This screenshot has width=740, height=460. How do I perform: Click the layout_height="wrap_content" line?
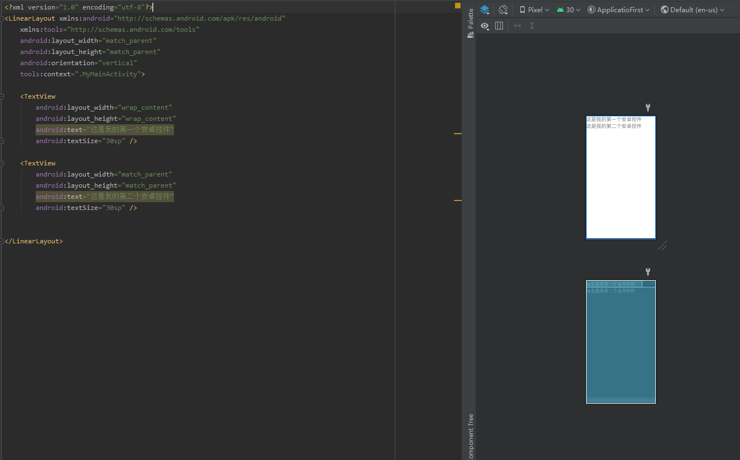[x=106, y=119]
